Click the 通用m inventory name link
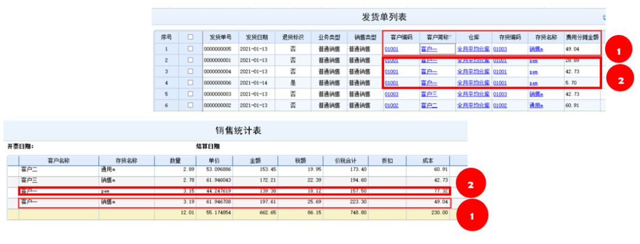 536,105
